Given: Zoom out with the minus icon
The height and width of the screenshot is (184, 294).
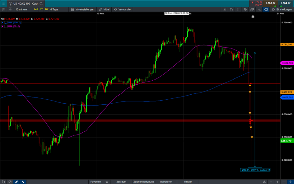Looking at the screenshot, I should pyautogui.click(x=271, y=182).
